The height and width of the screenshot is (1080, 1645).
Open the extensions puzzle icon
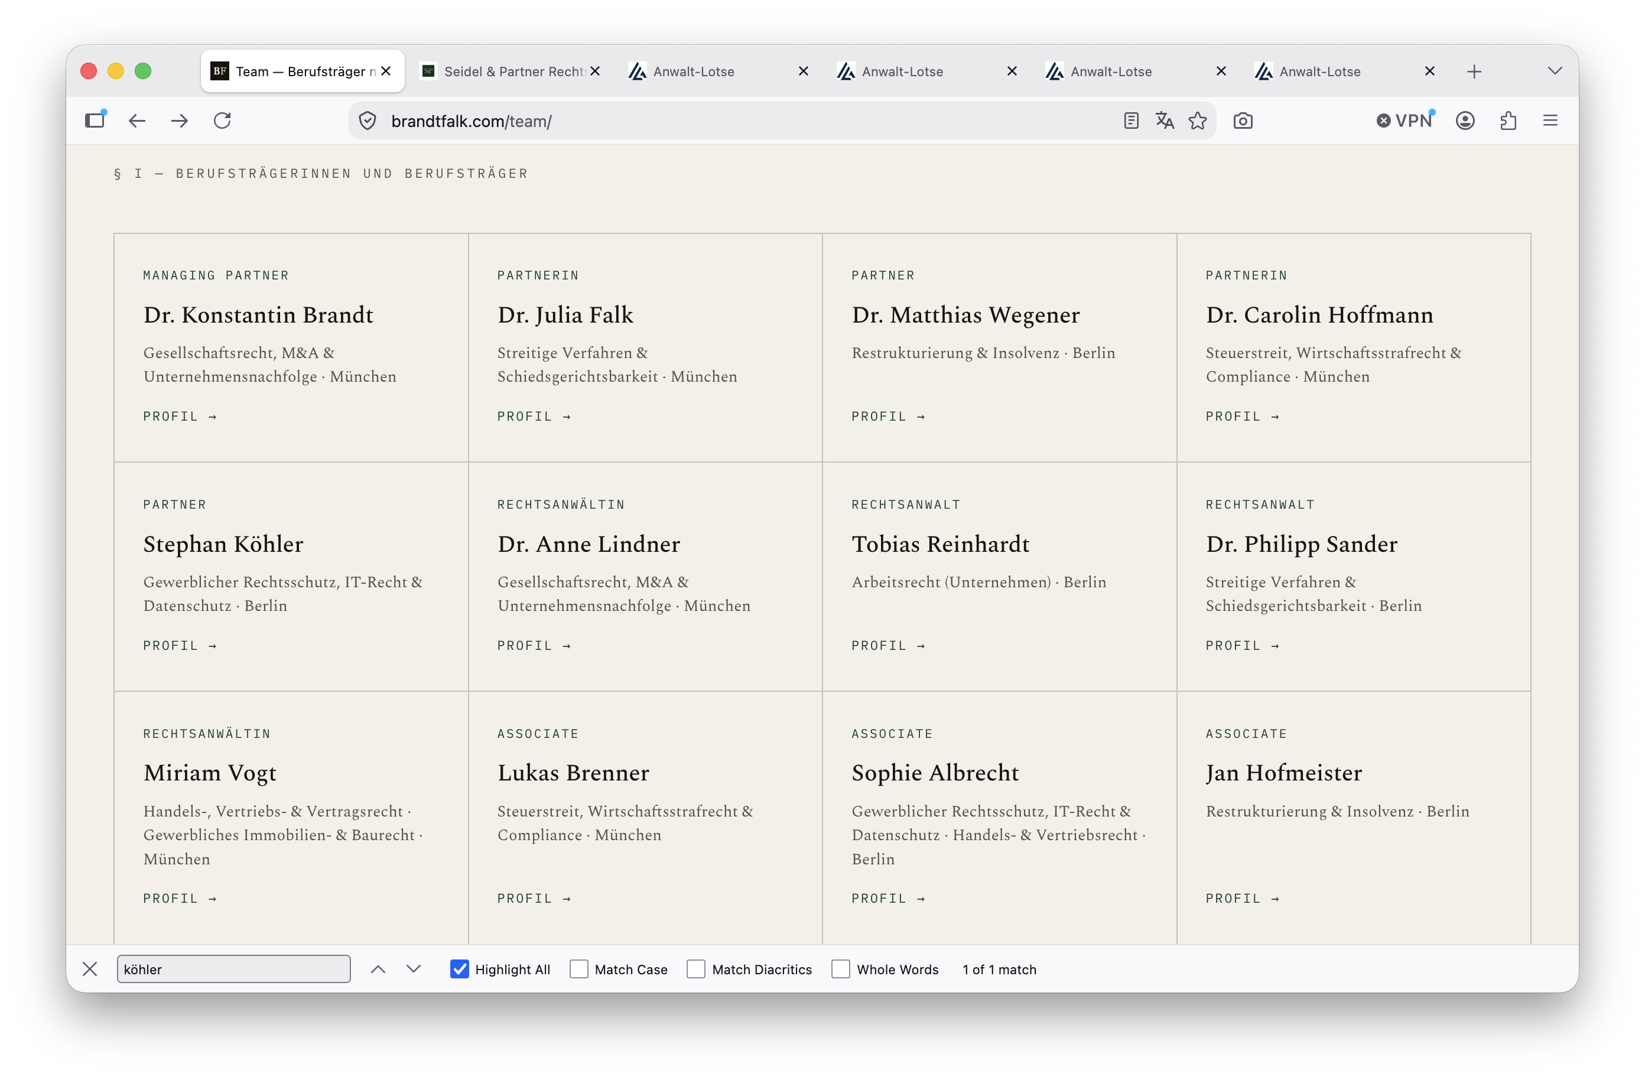1508,121
